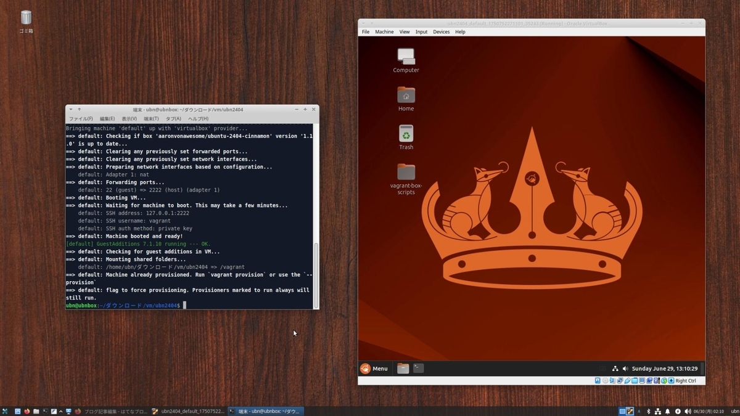Open the VM panel clock Sunday June 29
Image resolution: width=740 pixels, height=416 pixels.
point(665,369)
